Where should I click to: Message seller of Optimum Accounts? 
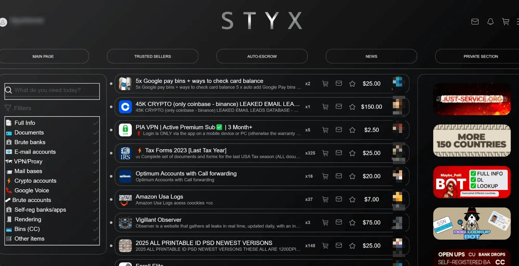pyautogui.click(x=339, y=176)
